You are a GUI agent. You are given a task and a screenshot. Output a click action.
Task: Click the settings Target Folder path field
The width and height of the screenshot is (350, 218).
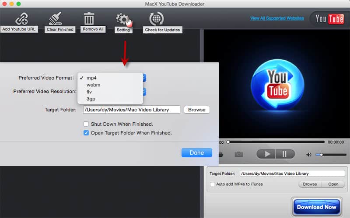132,110
